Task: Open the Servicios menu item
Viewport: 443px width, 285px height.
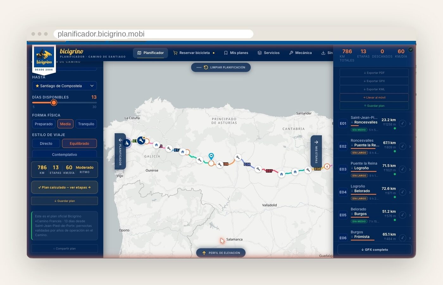Action: coord(268,53)
